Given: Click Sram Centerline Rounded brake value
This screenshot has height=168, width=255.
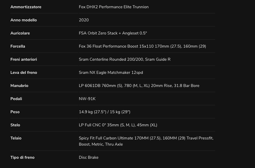Looking at the screenshot, I should point(125,59).
